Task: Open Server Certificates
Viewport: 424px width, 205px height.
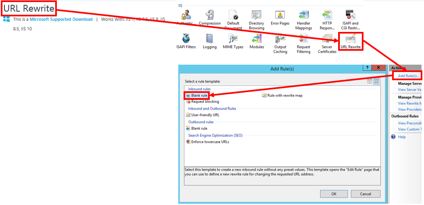Action: click(x=327, y=43)
